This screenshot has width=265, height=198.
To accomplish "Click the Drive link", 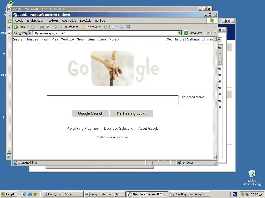I will tap(102, 39).
